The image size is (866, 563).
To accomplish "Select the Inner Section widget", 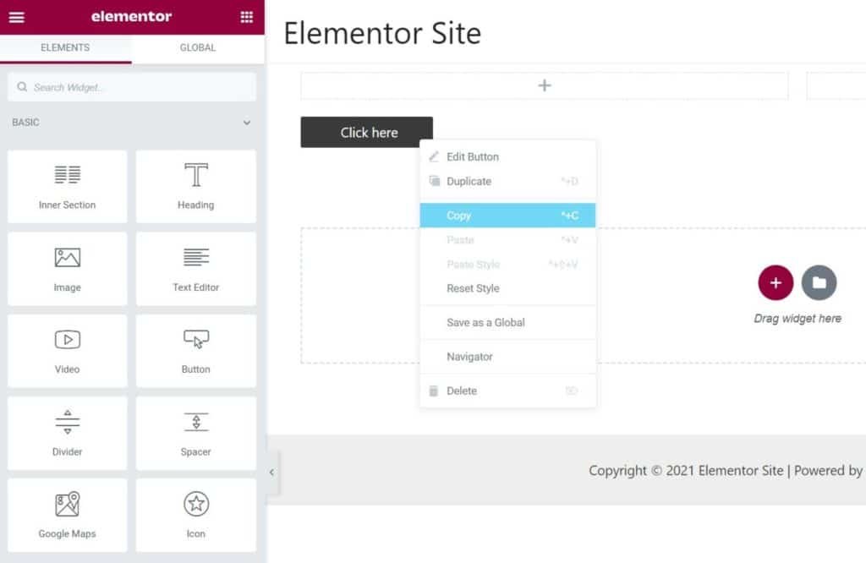I will pyautogui.click(x=68, y=187).
